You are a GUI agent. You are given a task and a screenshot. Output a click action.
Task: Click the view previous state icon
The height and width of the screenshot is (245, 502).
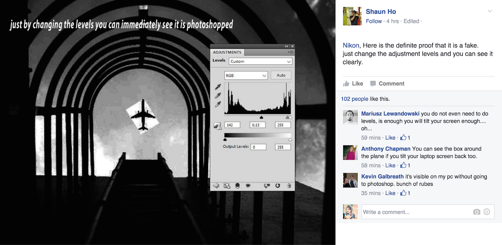[x=267, y=186]
